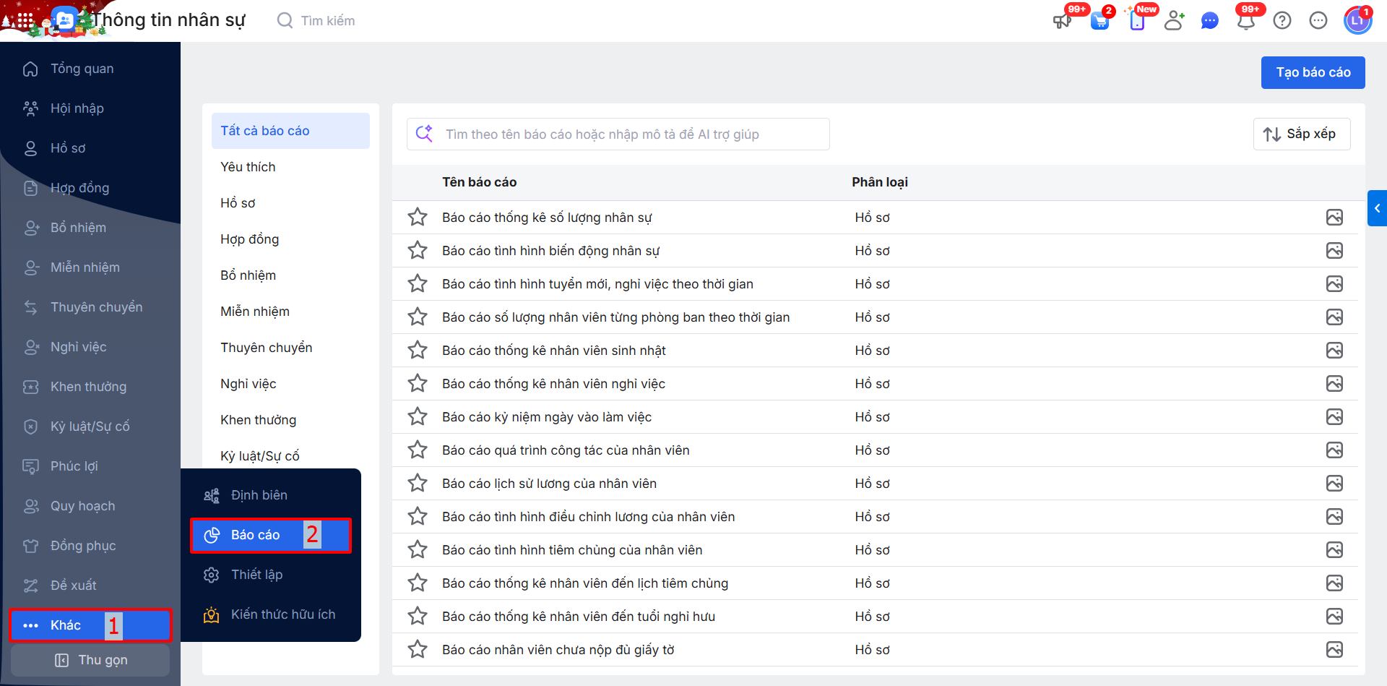Image resolution: width=1387 pixels, height=686 pixels.
Task: Open Báo cáo thống kê nhân viên nghỉ việc
Action: click(x=553, y=384)
